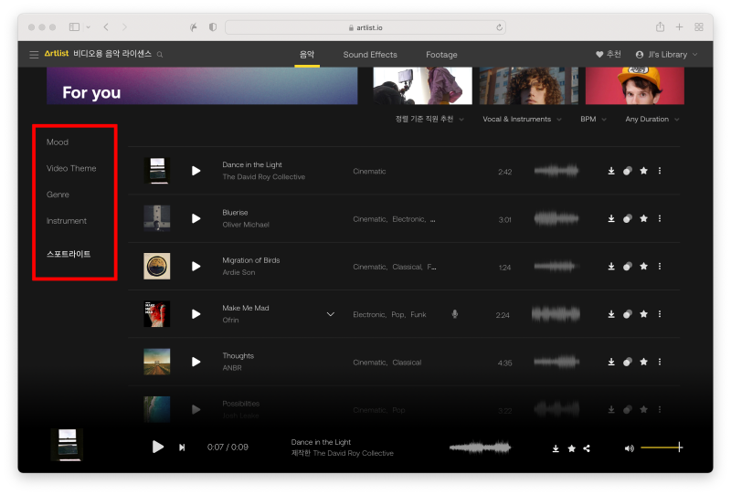Image resolution: width=731 pixels, height=495 pixels.
Task: Play the Bluerise track
Action: coord(196,218)
